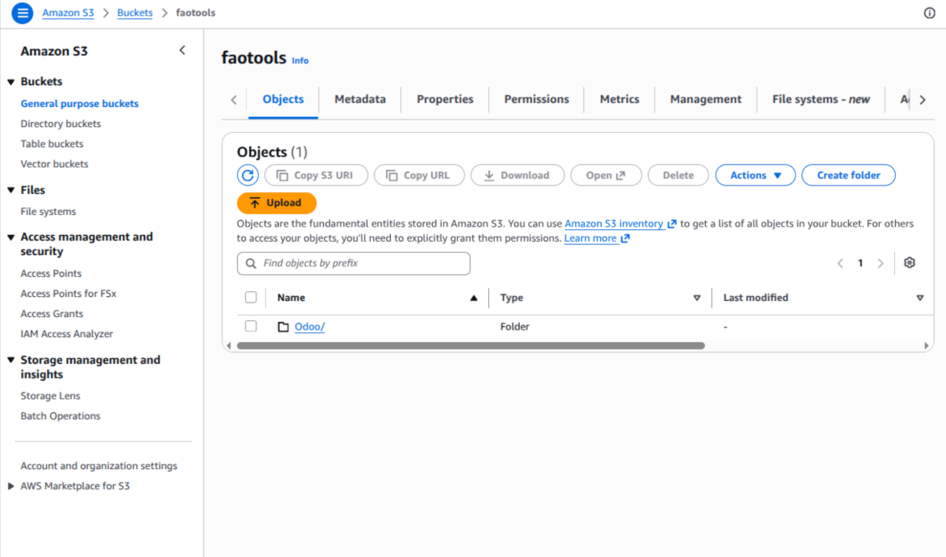Open General purpose buckets
This screenshot has height=557, width=946.
pos(80,104)
